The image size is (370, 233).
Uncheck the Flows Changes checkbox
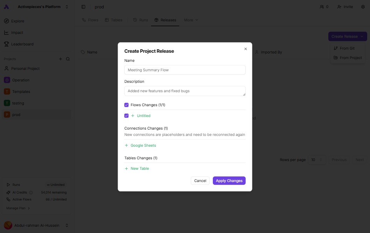[126, 105]
